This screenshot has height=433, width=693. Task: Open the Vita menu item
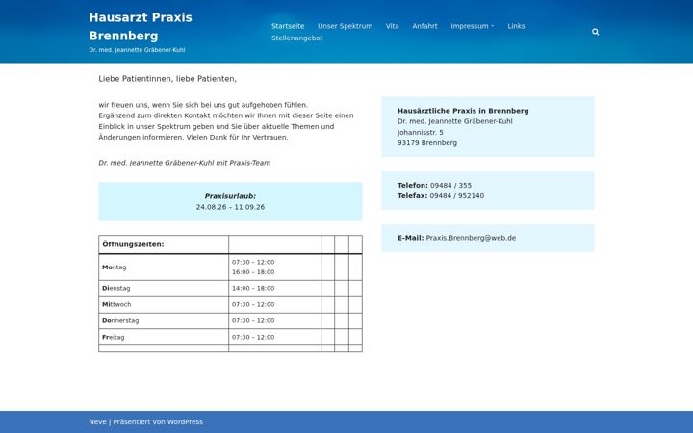point(392,26)
